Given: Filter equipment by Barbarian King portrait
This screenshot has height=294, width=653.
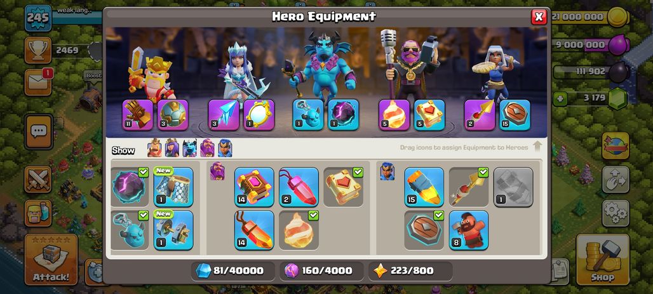Looking at the screenshot, I should coord(154,148).
